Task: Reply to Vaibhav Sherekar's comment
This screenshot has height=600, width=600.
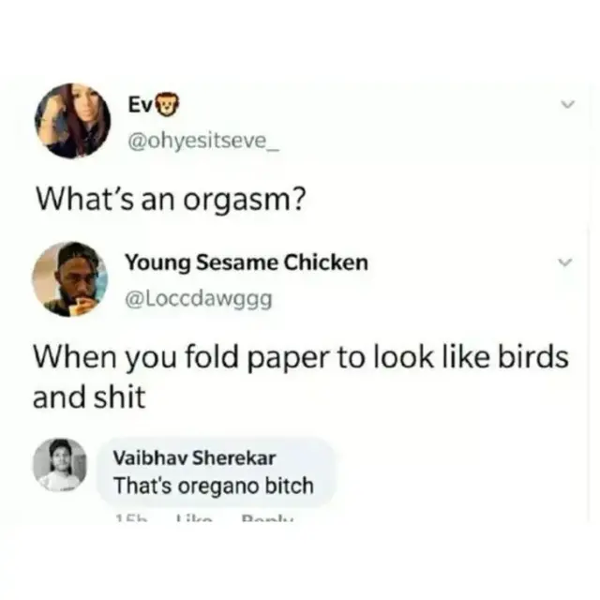Action: tap(267, 519)
